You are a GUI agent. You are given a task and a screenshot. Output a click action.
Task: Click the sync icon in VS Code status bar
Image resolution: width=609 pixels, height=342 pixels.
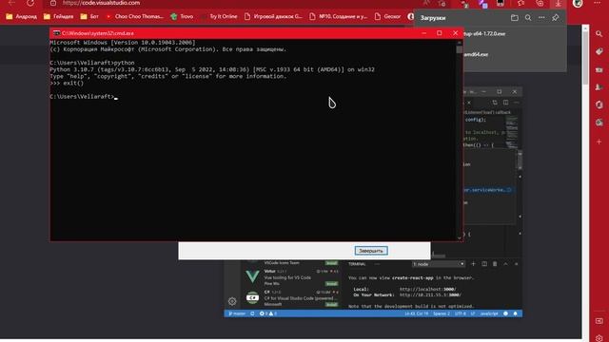click(x=252, y=313)
